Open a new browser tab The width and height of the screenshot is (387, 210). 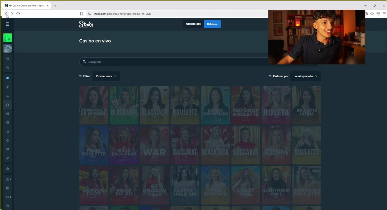coord(55,6)
